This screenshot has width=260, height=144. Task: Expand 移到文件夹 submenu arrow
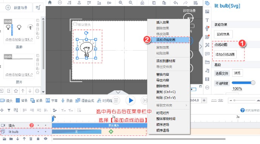[186, 105]
